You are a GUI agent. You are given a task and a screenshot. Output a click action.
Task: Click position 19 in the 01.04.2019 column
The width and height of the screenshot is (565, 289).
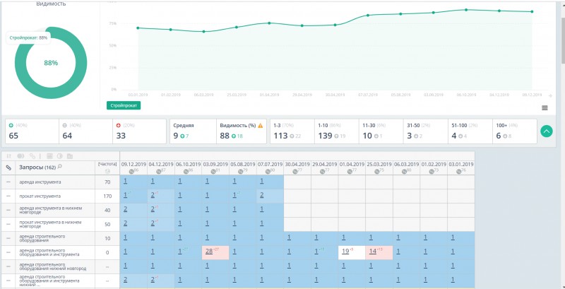345,252
